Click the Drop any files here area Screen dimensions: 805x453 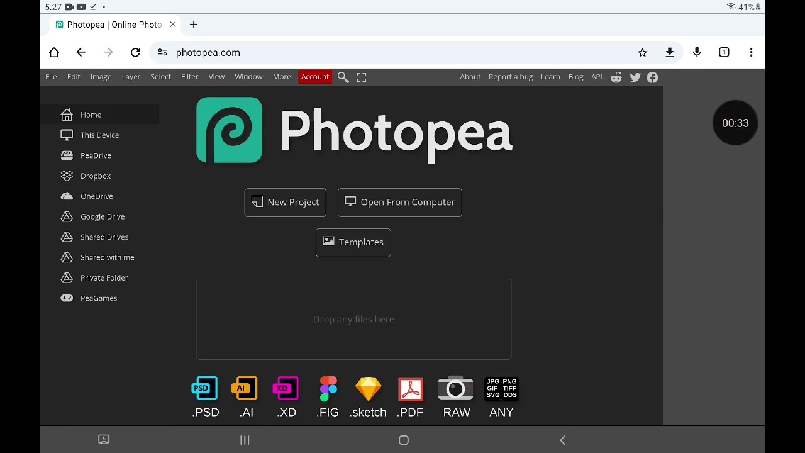tap(353, 319)
